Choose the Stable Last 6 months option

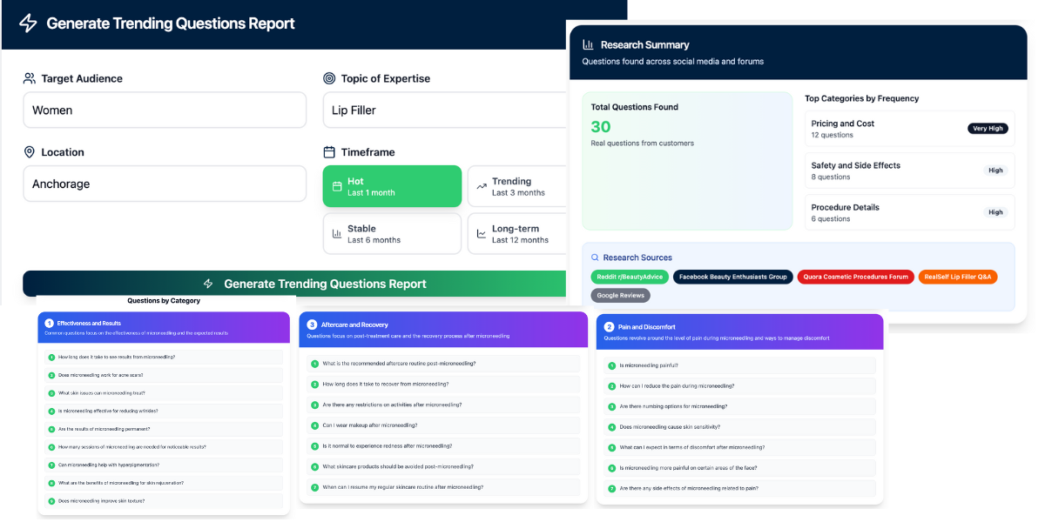coord(392,234)
